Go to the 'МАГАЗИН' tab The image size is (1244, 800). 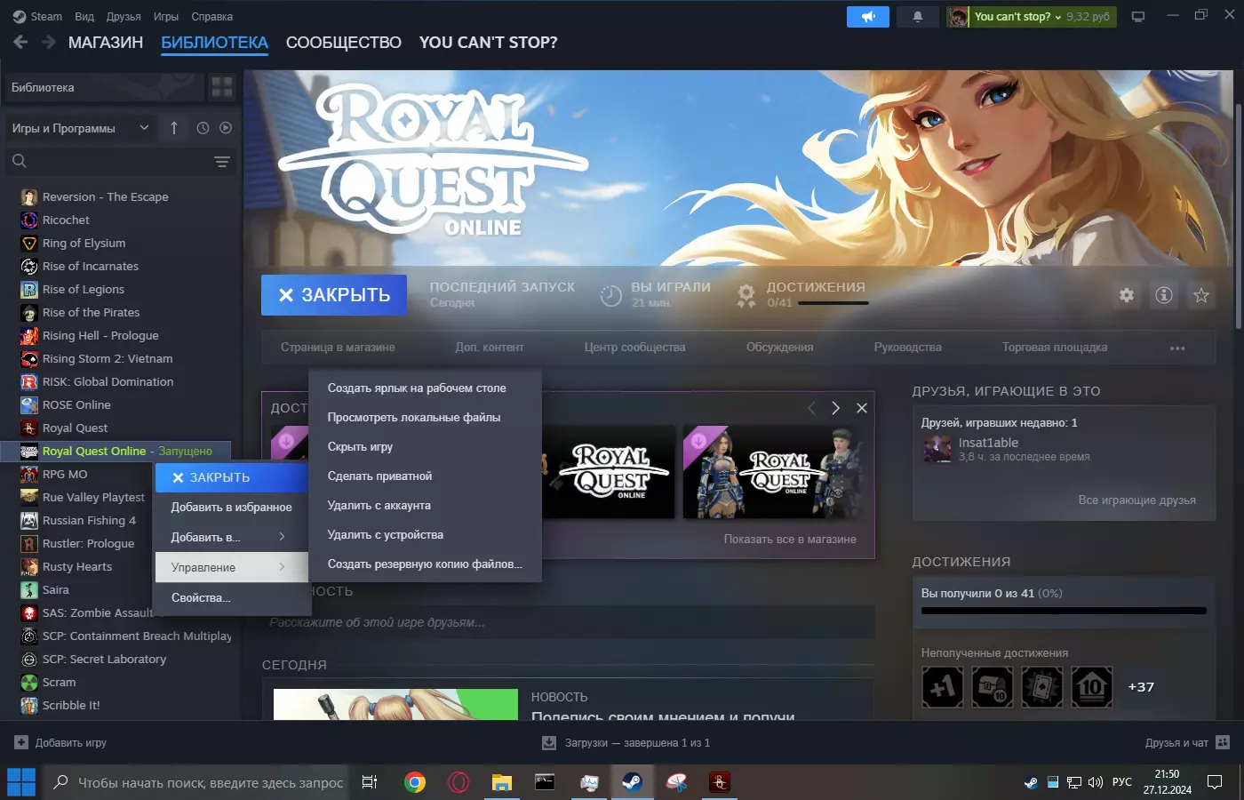[x=106, y=43]
